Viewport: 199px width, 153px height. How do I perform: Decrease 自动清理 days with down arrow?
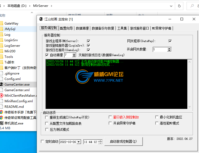click(74, 56)
